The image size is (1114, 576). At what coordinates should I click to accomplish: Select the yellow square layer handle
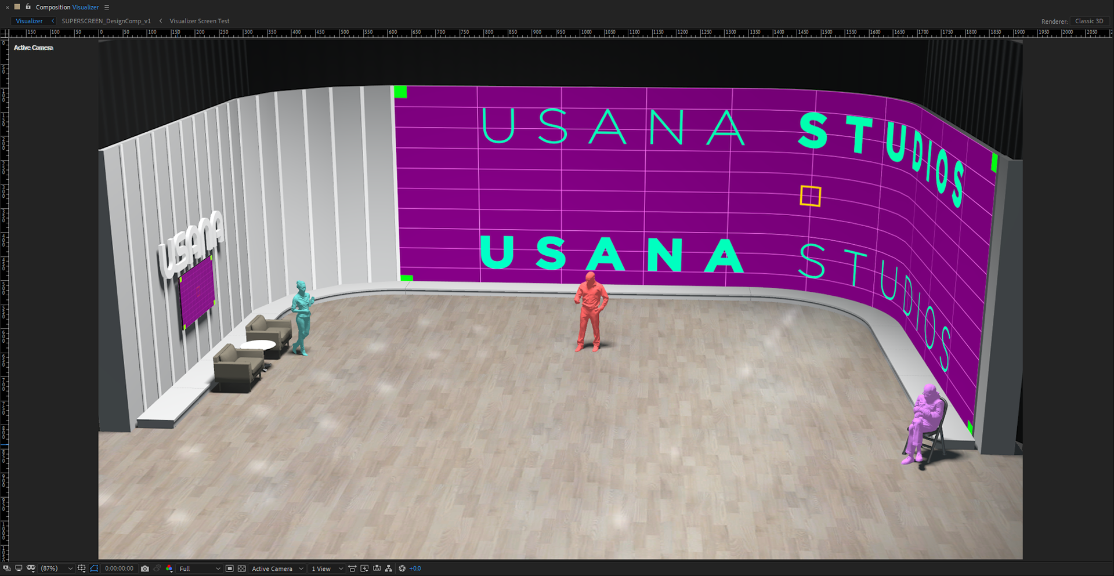tap(811, 196)
